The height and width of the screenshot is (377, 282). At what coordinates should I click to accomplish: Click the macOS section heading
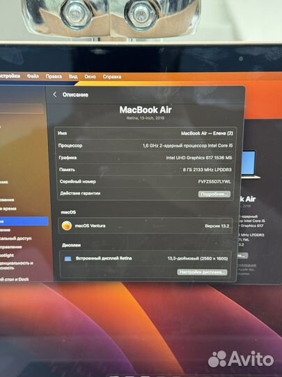tap(68, 212)
